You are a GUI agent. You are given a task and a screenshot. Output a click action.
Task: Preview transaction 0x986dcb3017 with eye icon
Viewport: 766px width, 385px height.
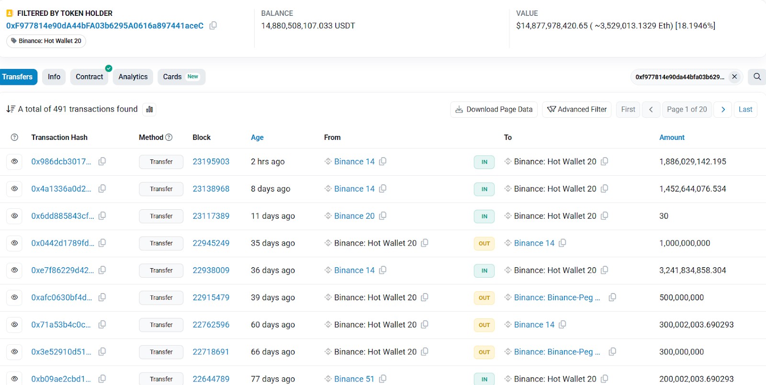click(15, 161)
